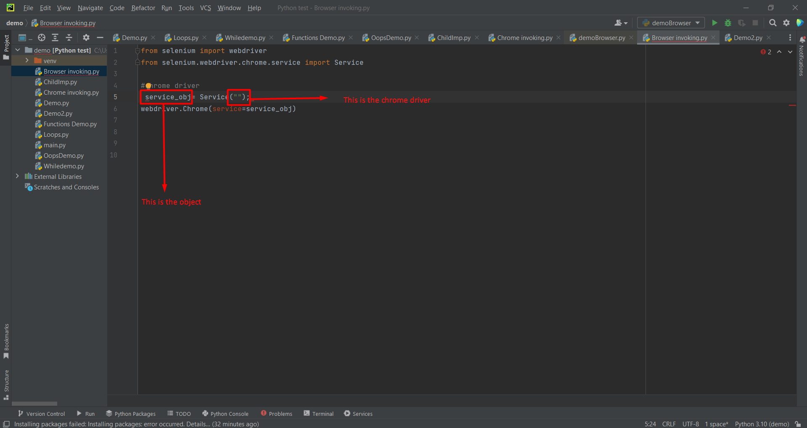
Task: Select main.py in project tree
Action: [55, 145]
